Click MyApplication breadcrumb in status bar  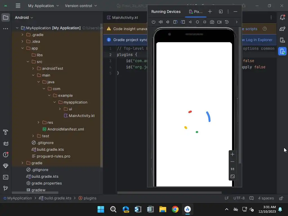tap(18, 198)
